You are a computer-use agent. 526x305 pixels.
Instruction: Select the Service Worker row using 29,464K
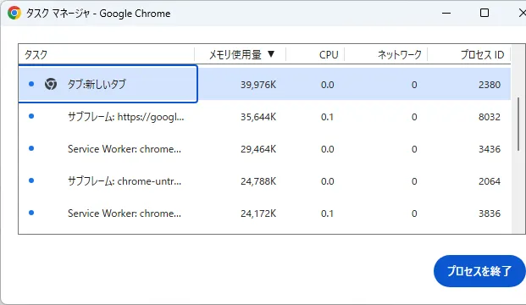pos(264,148)
